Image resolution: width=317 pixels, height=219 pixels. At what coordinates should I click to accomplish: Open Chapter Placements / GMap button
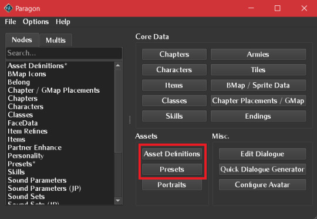tap(258, 101)
